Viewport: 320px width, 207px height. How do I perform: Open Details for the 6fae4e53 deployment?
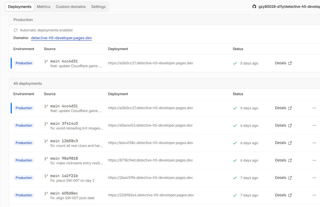click(280, 125)
